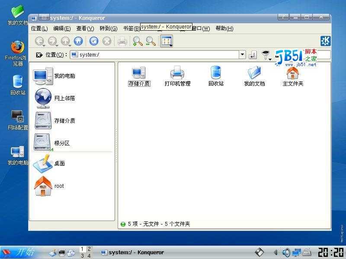Switch to virtual desktop 2 in pager

click(x=89, y=249)
